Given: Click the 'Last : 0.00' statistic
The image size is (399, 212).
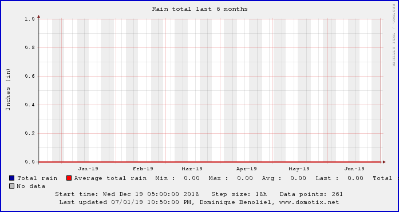Looking at the screenshot, I should coord(339,178).
